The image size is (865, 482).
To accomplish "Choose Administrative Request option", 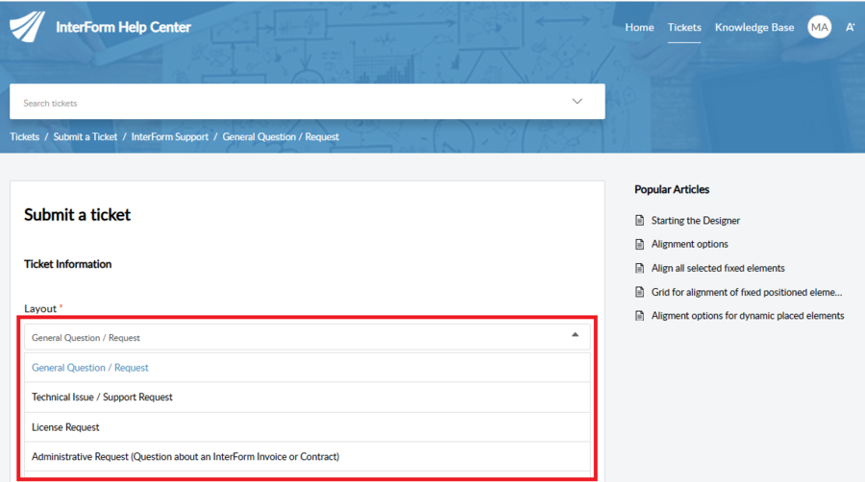I will coord(308,457).
